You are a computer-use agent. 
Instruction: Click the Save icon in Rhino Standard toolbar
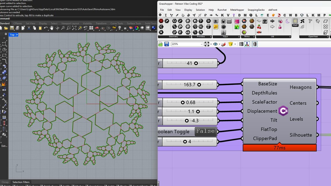(x=12, y=28)
